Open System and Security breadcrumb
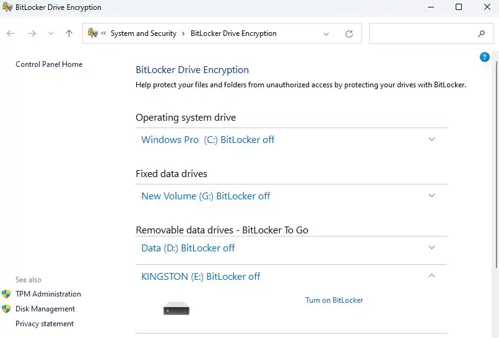The height and width of the screenshot is (338, 499). coord(144,33)
